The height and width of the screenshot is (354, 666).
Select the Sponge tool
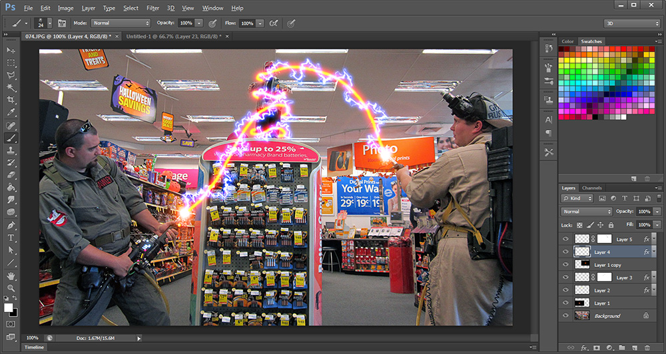tap(11, 212)
